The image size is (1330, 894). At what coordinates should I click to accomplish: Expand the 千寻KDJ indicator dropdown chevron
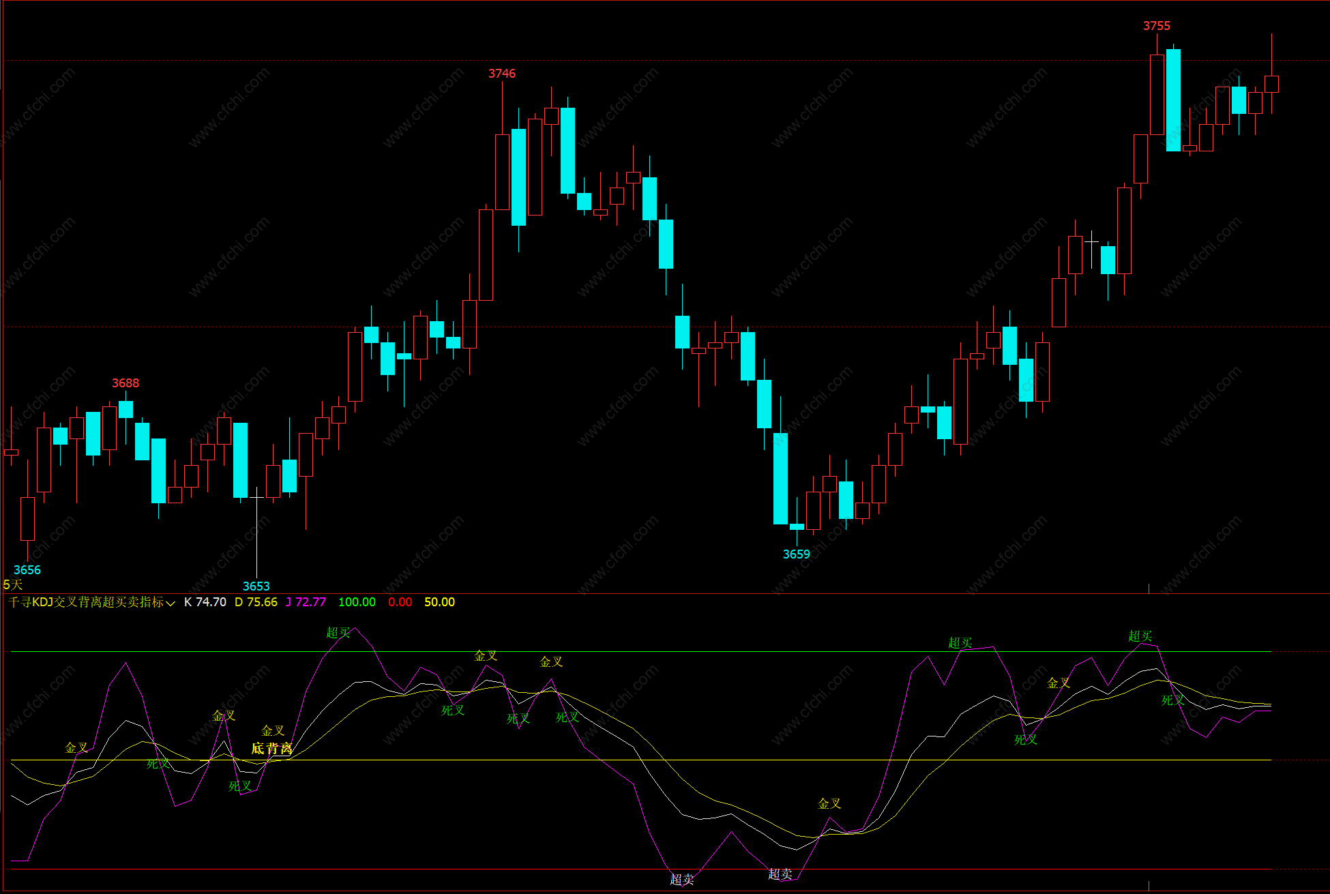(171, 603)
